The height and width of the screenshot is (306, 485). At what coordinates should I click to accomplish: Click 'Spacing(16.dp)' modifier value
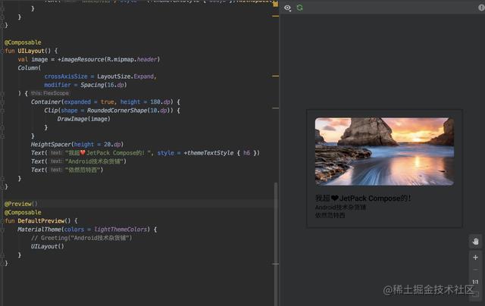point(104,85)
